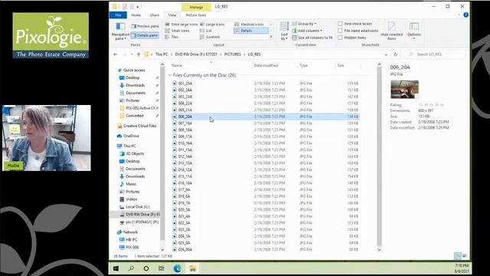Select Network in navigation pane

(127, 232)
